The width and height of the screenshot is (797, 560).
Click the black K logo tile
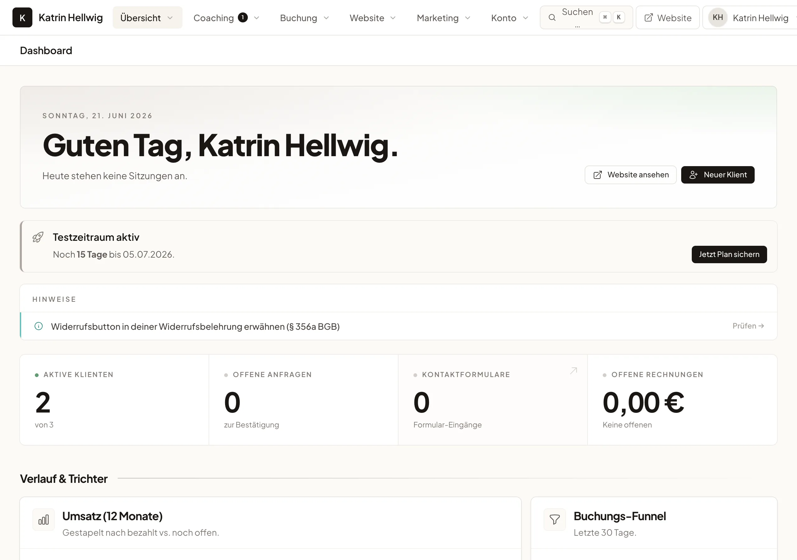click(22, 17)
